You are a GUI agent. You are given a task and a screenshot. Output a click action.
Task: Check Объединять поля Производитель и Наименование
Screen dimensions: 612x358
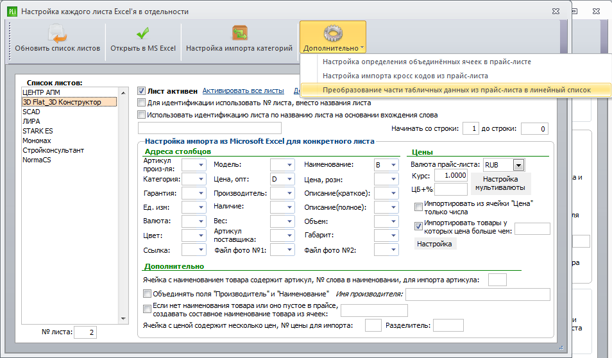(x=147, y=294)
